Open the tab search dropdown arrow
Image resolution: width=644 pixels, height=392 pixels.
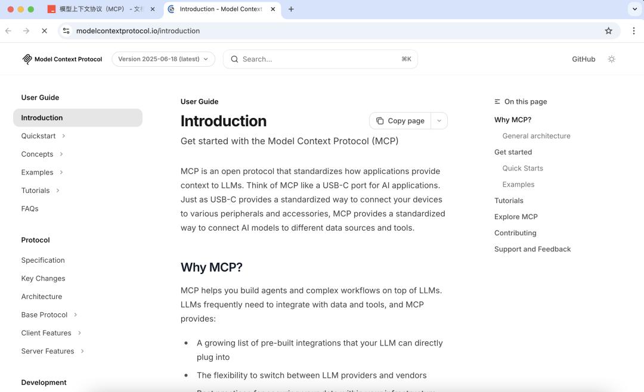634,9
